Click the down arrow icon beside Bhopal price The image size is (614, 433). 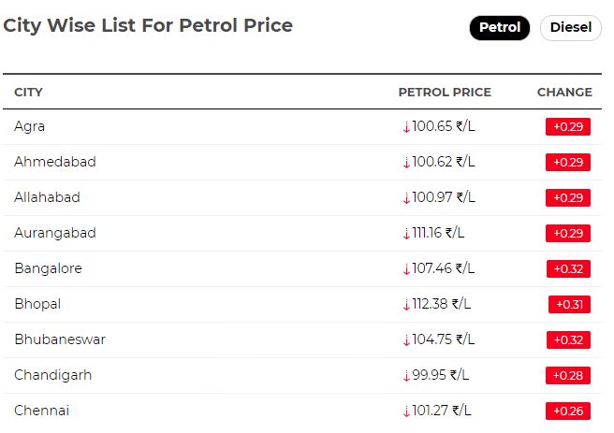406,305
